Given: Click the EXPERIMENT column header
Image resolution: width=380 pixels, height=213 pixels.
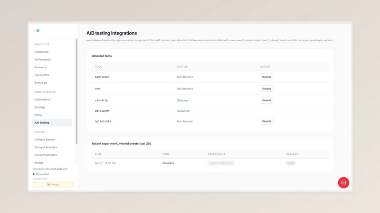Looking at the screenshot, I should click(216, 154).
